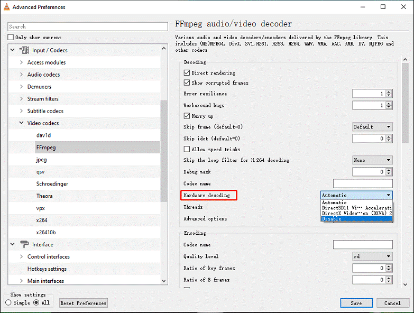
Task: Click the Error resilience spinner arrows
Action: 389,94
